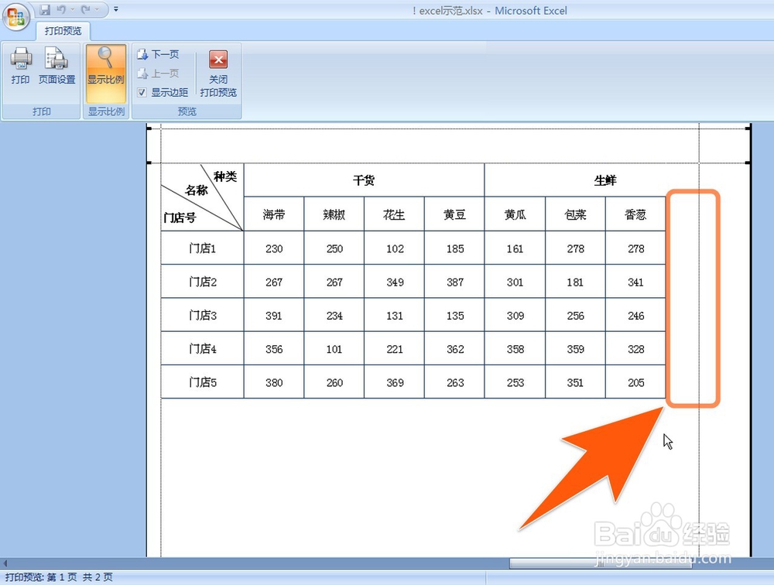This screenshot has width=774, height=585.
Task: Go to previous page with 上一页
Action: coord(158,74)
